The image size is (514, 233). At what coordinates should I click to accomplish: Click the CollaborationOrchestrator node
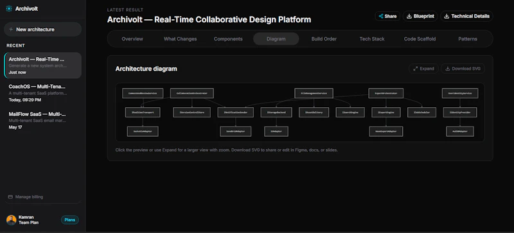click(x=191, y=94)
